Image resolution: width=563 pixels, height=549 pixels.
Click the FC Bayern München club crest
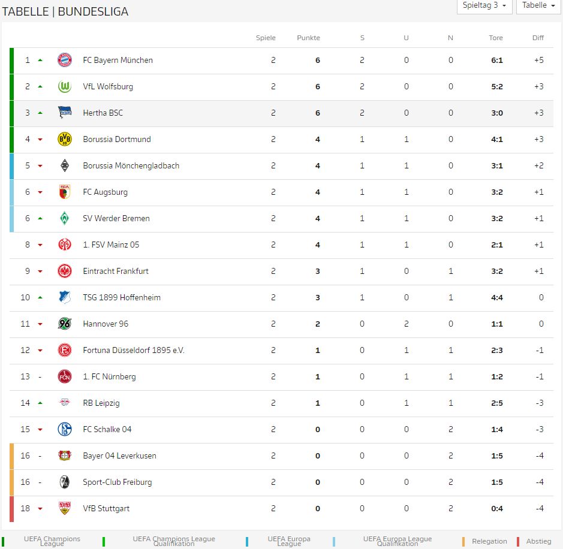[65, 60]
